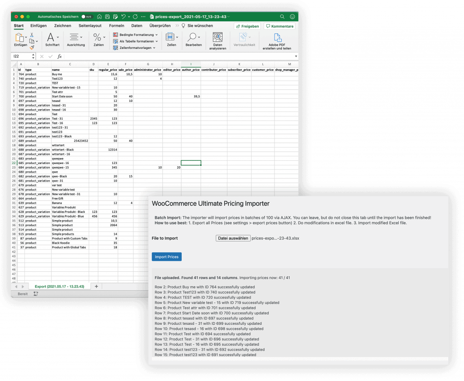464x381 pixels.
Task: Click the accessibility icon in status bar
Action: coord(36,294)
